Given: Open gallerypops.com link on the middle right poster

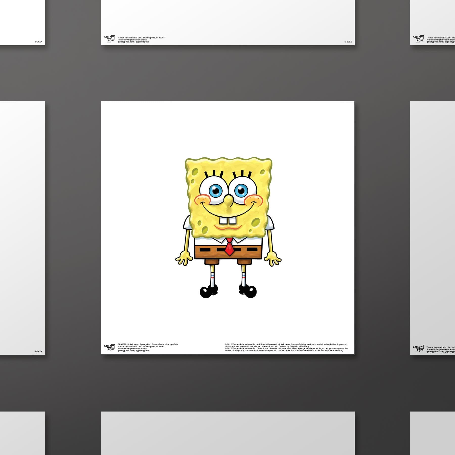Looking at the screenshot, I should pos(435,351).
